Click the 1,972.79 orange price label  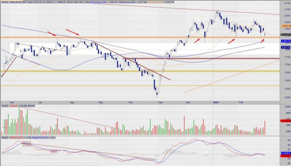click(285, 26)
